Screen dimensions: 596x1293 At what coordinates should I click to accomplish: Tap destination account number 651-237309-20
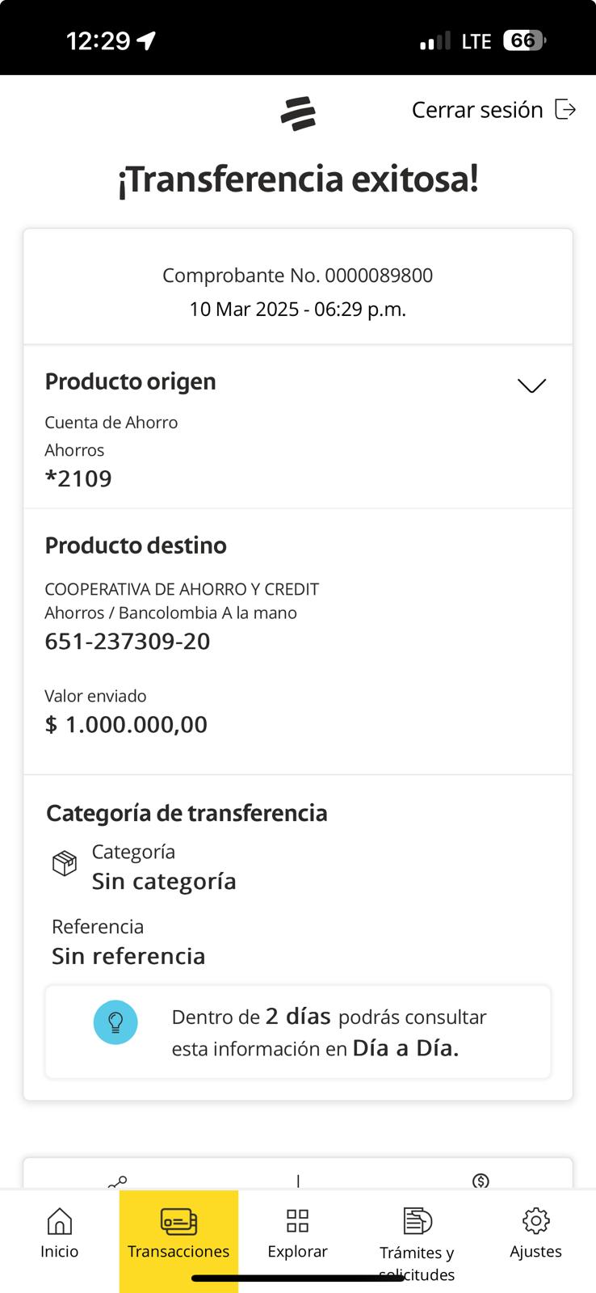[128, 641]
